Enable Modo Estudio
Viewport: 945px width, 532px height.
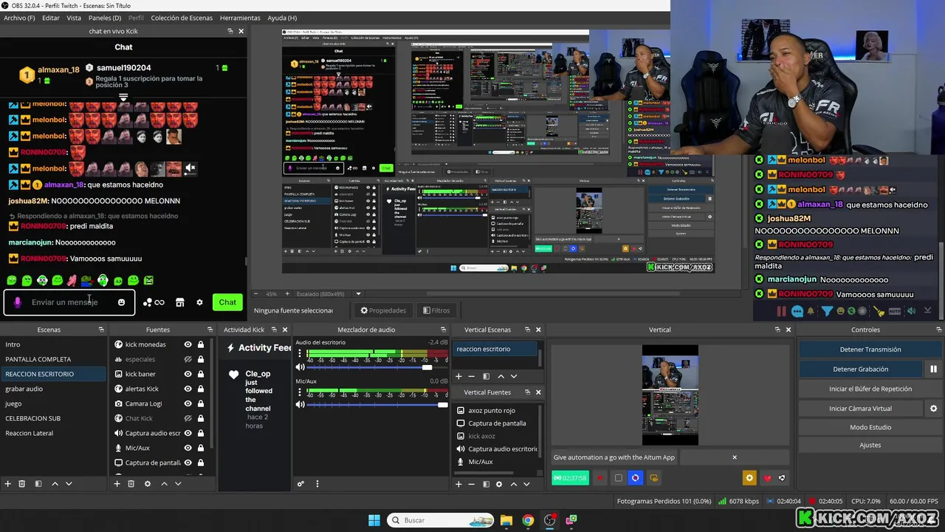click(870, 427)
